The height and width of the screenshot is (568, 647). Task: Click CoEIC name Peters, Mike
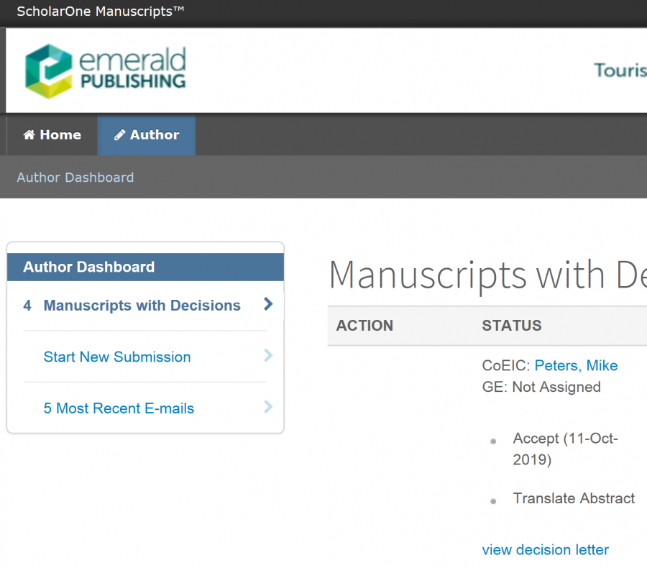tap(576, 366)
